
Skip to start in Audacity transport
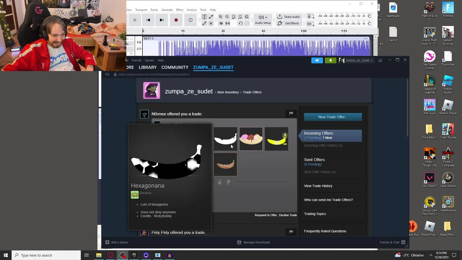pyautogui.click(x=148, y=20)
